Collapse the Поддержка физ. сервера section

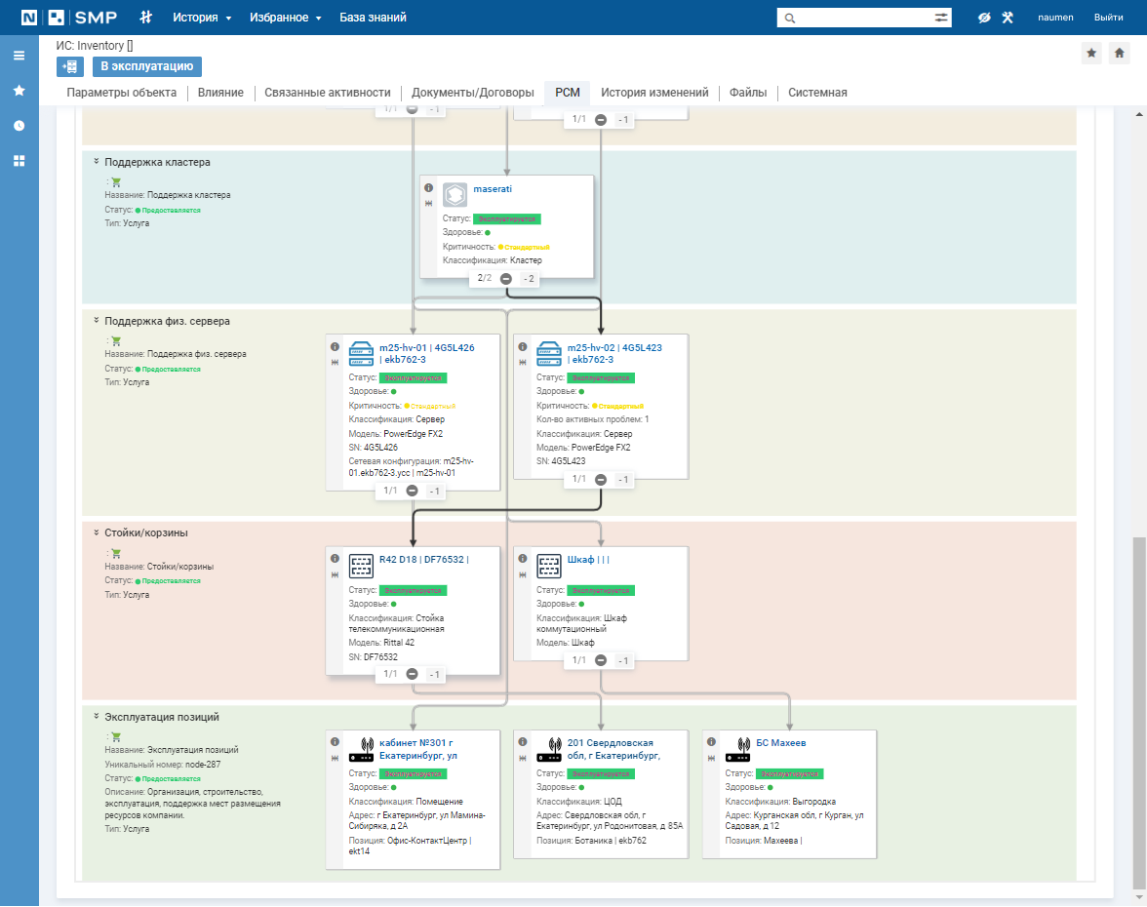(x=96, y=320)
